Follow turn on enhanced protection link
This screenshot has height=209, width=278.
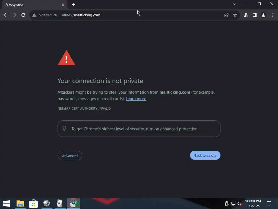pos(172,129)
